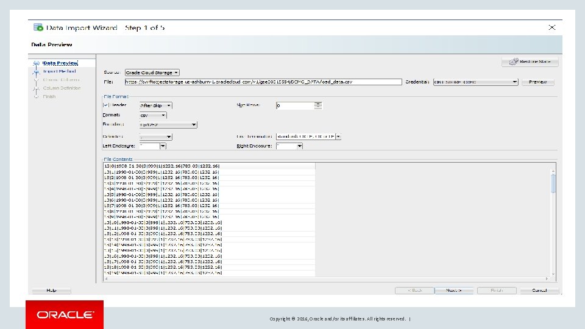This screenshot has height=329, width=585.
Task: Open the Format dropdown set to csv
Action: click(x=153, y=115)
